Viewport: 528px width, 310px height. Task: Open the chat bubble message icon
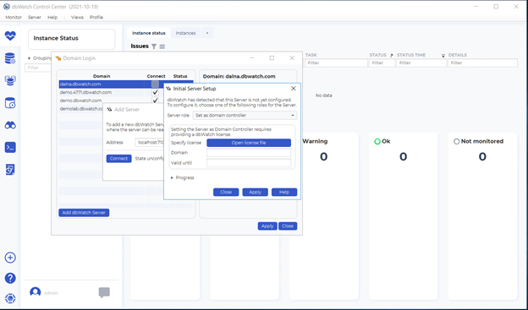point(104,292)
